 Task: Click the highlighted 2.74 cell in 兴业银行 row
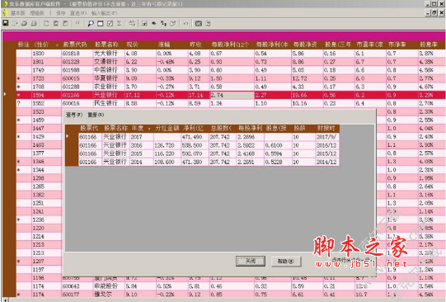(x=232, y=95)
